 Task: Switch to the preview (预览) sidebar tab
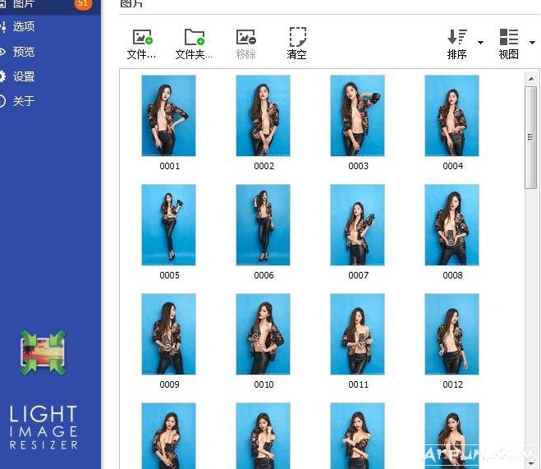coord(18,52)
